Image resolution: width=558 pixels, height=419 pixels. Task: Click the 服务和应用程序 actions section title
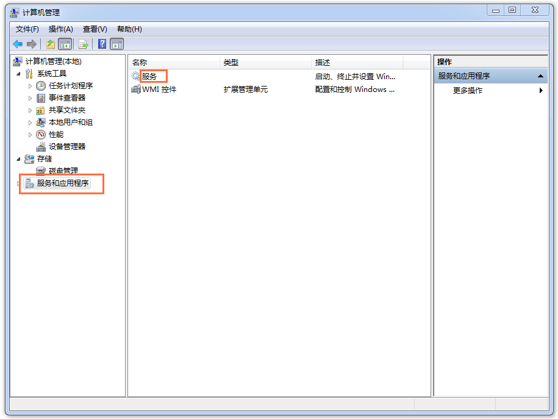click(463, 76)
